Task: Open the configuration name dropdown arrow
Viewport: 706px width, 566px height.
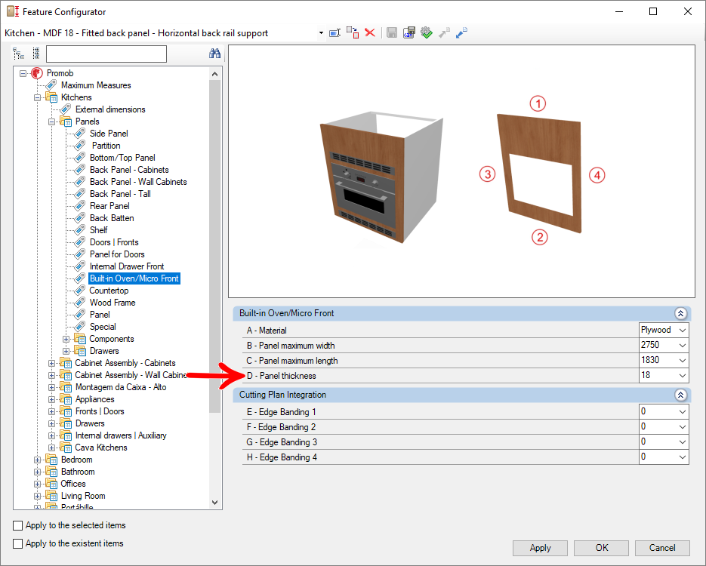Action: click(321, 33)
